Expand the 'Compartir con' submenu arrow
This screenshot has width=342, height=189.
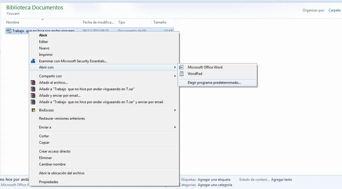175,76
